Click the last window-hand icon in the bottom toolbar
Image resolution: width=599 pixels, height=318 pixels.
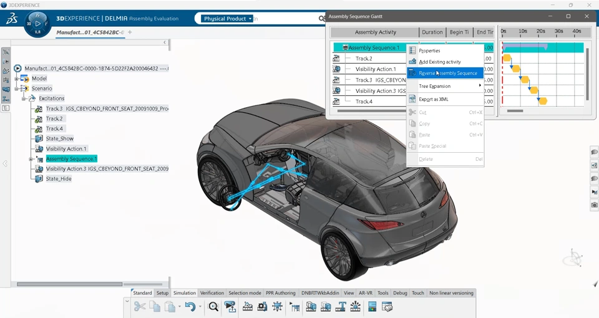387,306
